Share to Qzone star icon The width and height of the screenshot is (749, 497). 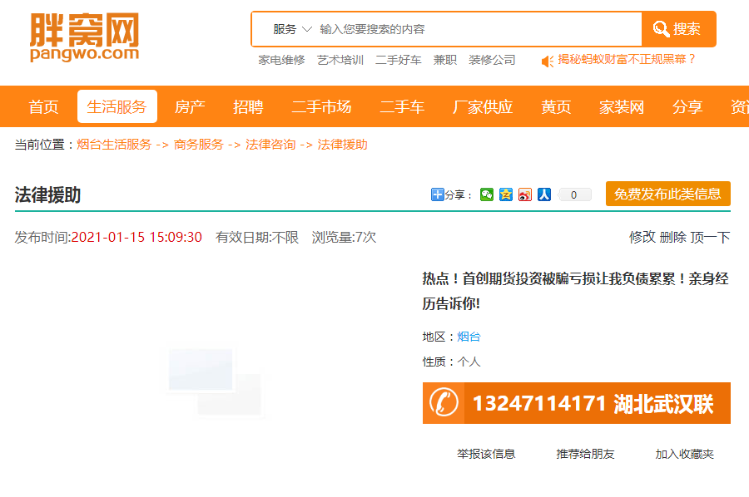pyautogui.click(x=506, y=194)
